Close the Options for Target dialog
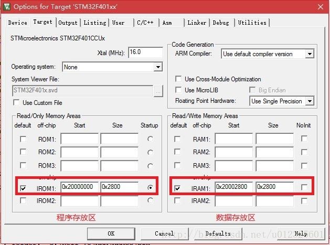This screenshot has width=330, height=245. [321, 7]
